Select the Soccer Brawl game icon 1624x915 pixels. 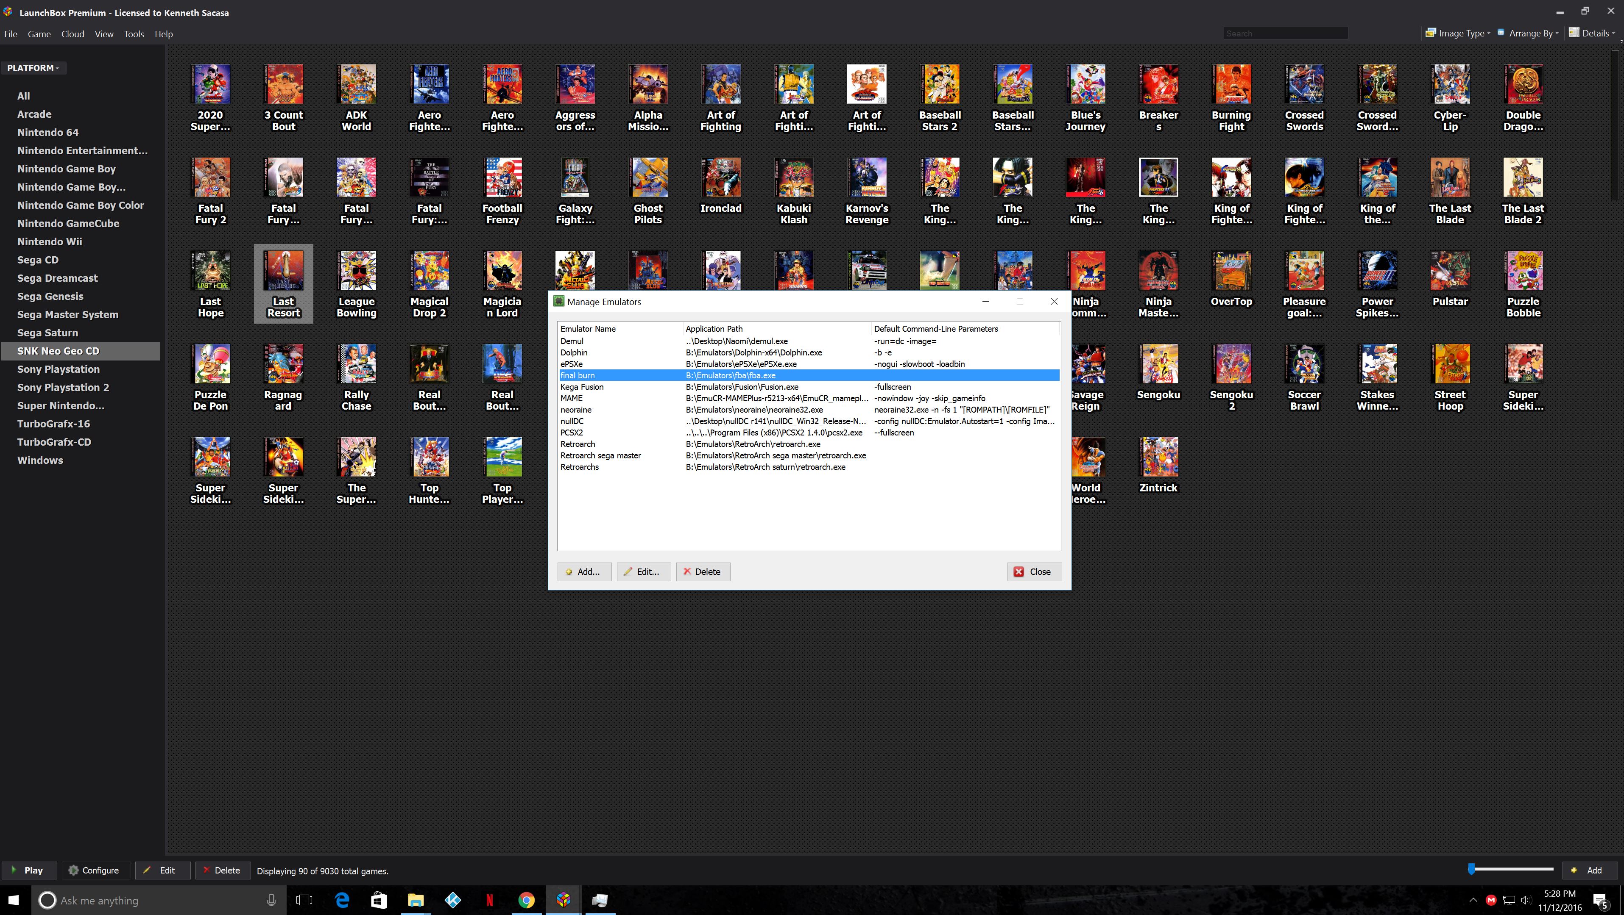coord(1304,363)
